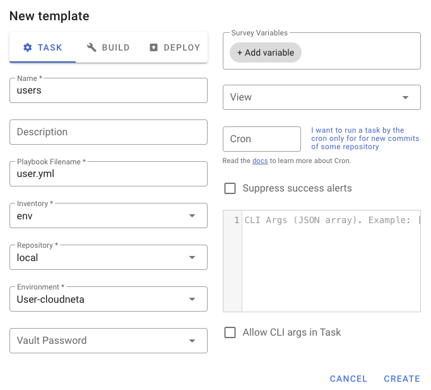The height and width of the screenshot is (390, 431).
Task: Open the View dropdown
Action: [x=322, y=97]
